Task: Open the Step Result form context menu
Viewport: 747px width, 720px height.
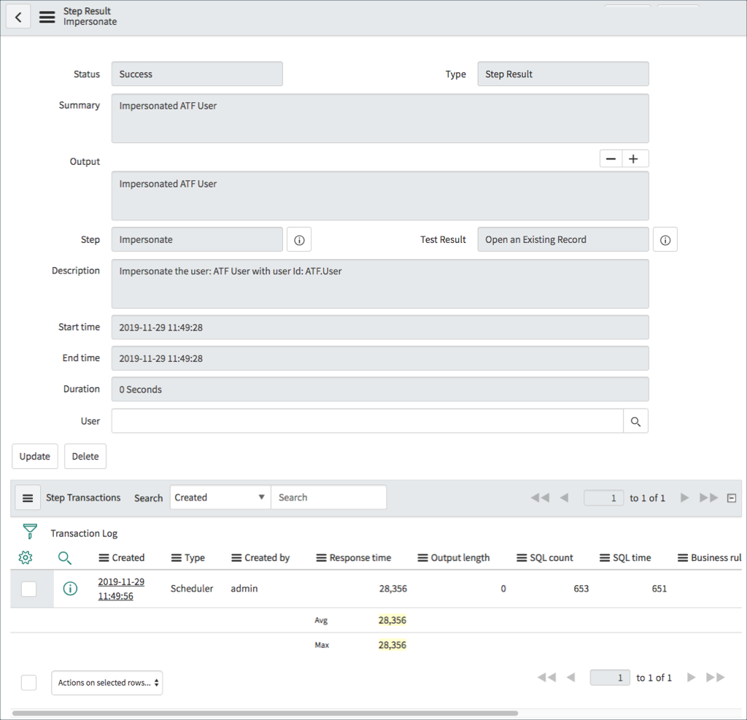Action: pyautogui.click(x=46, y=16)
